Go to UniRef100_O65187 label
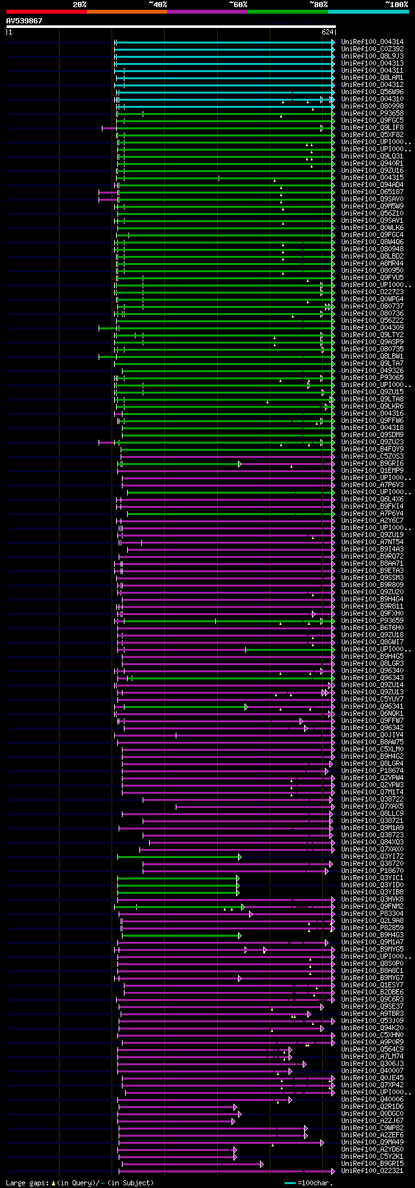415x1188 pixels. (x=372, y=192)
